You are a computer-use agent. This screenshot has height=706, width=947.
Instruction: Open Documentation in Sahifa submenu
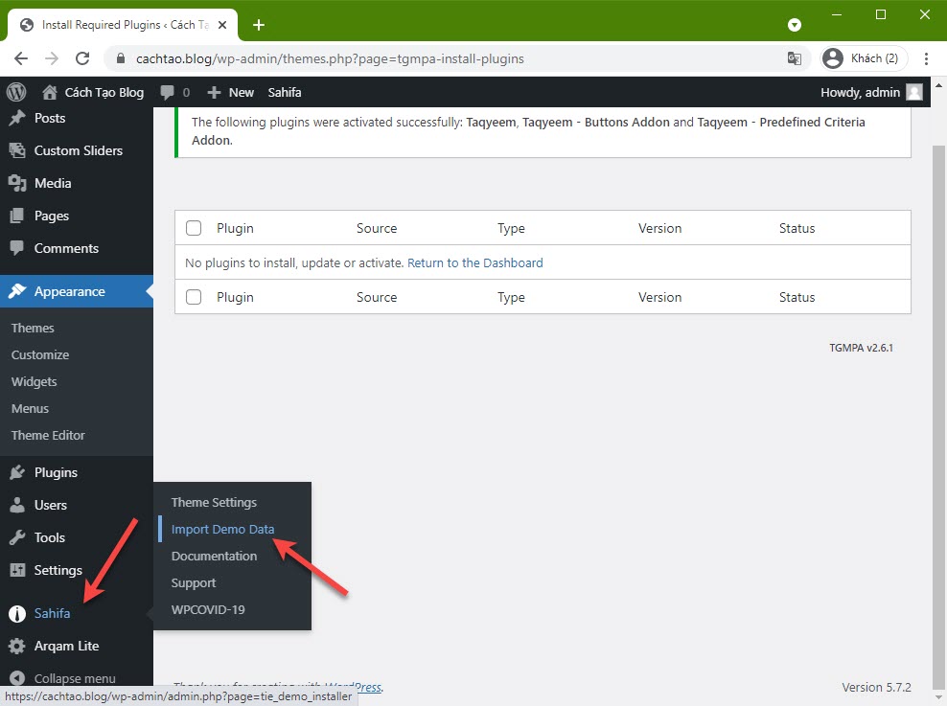click(214, 556)
